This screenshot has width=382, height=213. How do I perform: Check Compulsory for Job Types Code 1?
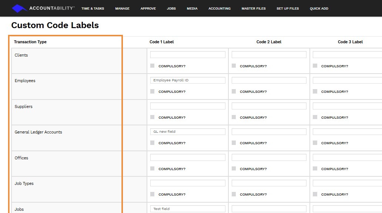153,194
